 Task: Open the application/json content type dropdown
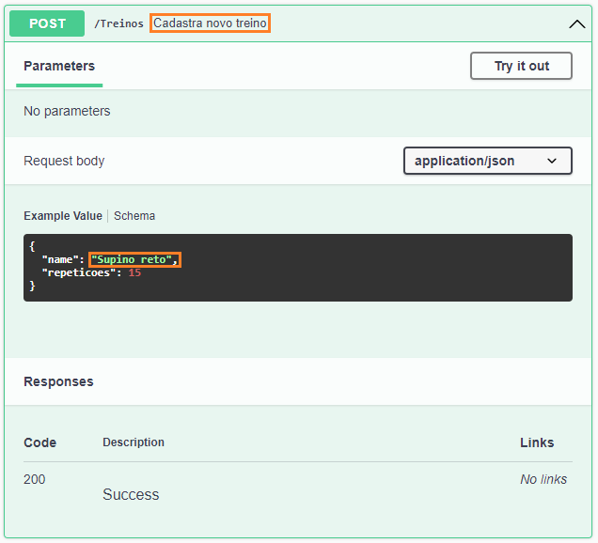(x=488, y=161)
